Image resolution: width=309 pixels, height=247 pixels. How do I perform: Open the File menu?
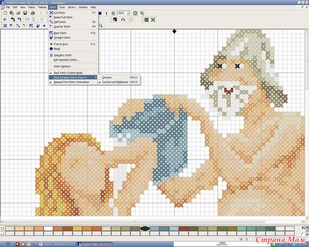(x=8, y=7)
